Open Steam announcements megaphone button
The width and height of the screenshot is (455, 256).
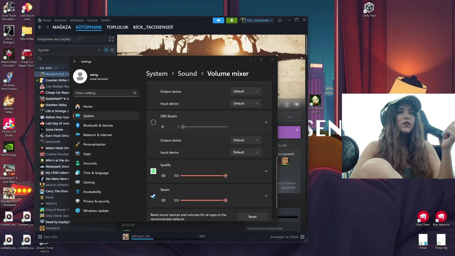pos(218,20)
